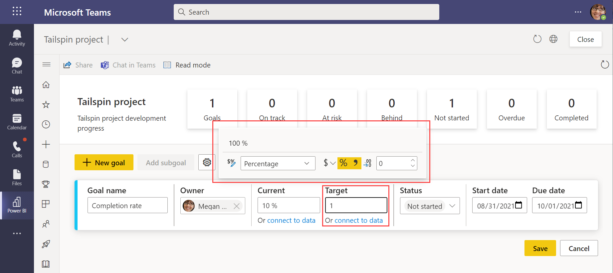Open the Goals trophy icon

click(x=46, y=184)
